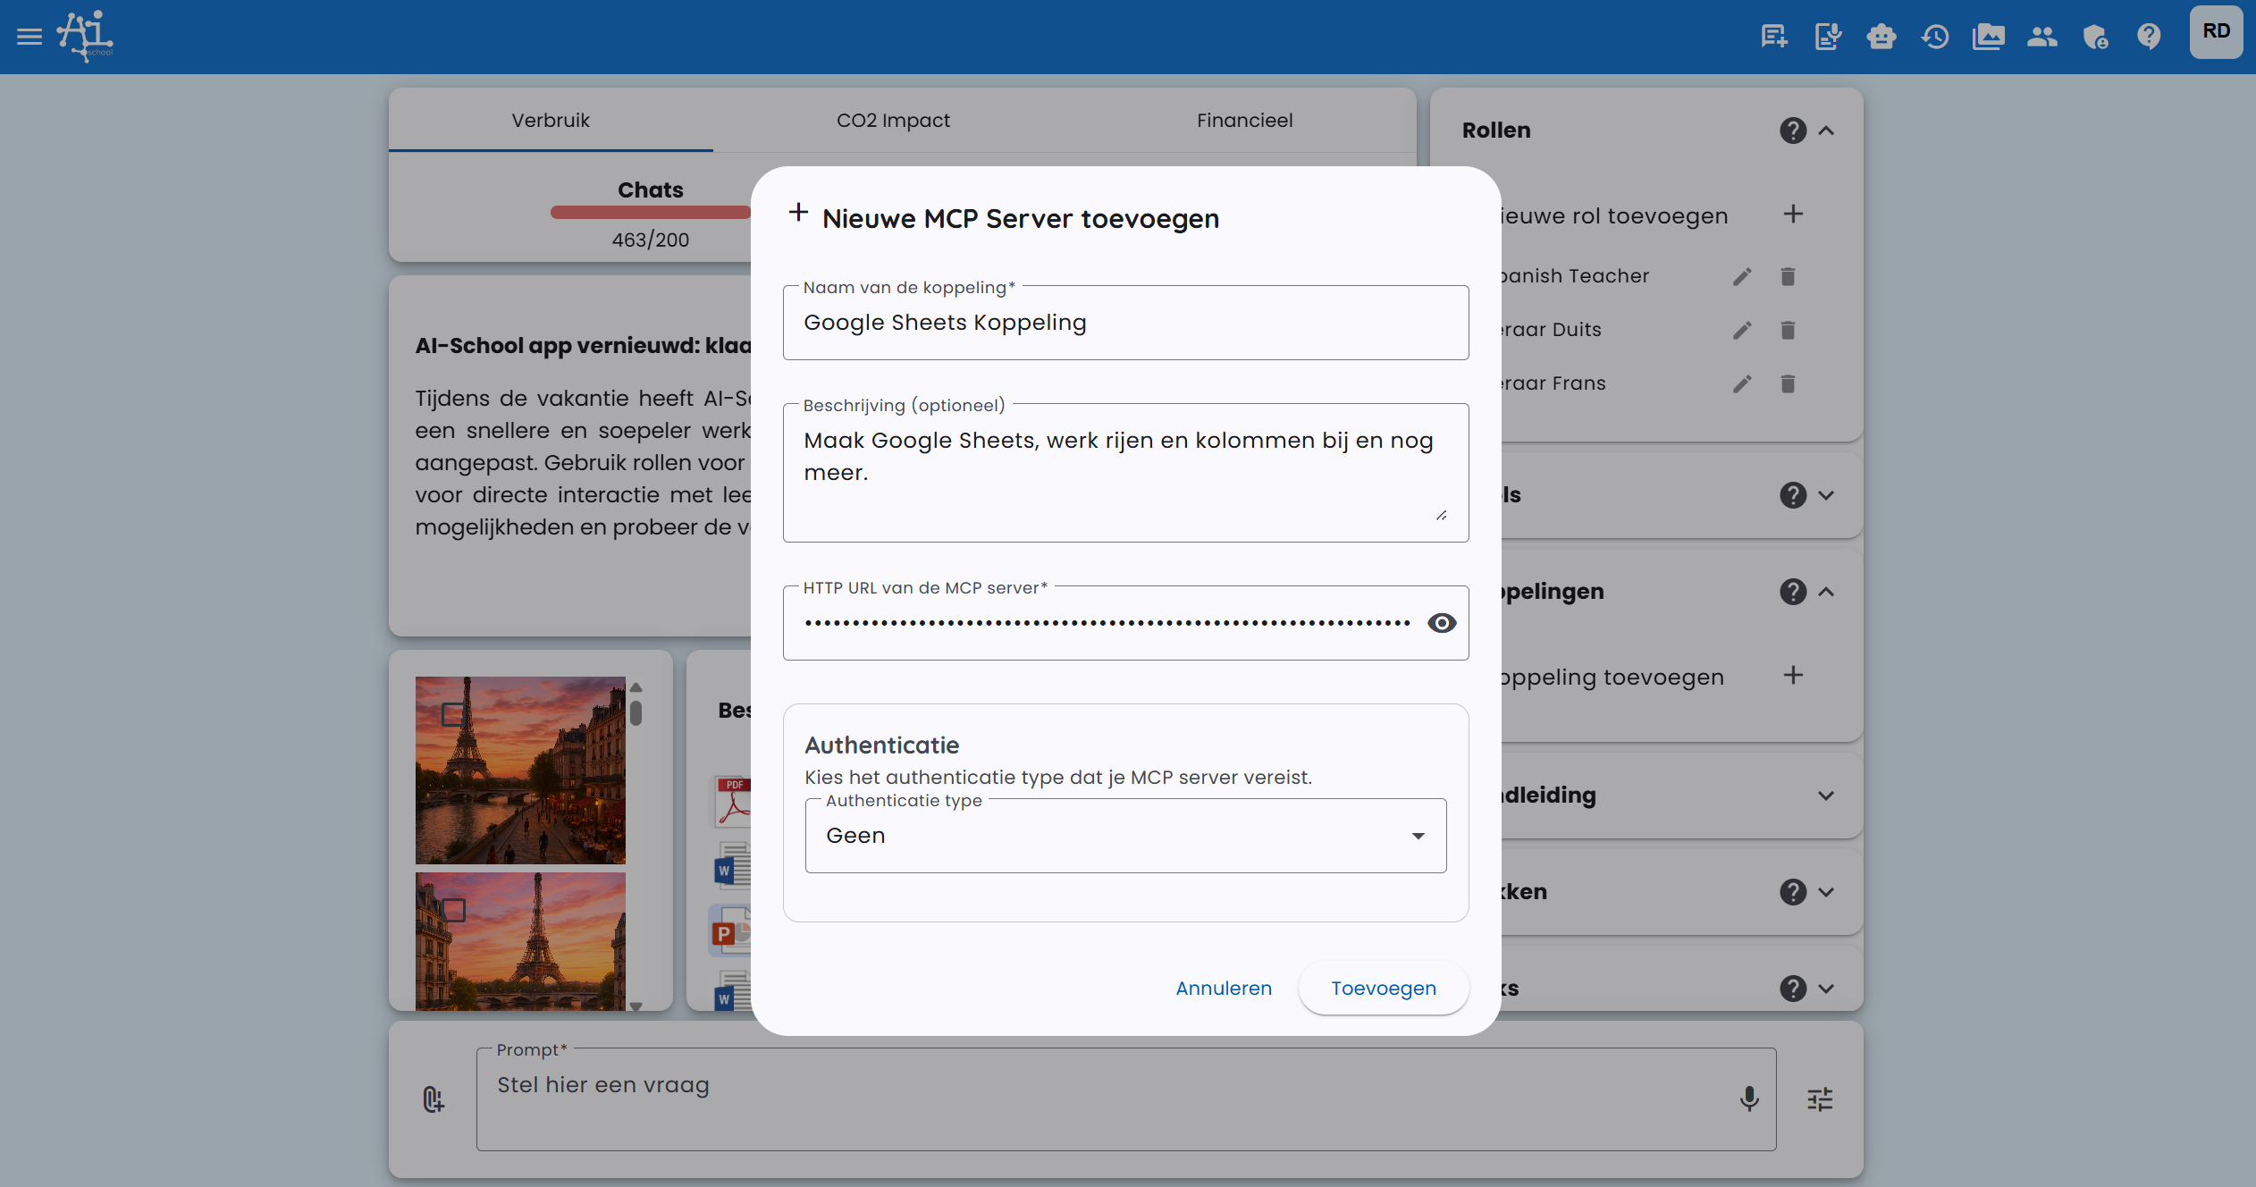Image resolution: width=2256 pixels, height=1187 pixels.
Task: Open the Authenticatie type dropdown
Action: 1125,836
